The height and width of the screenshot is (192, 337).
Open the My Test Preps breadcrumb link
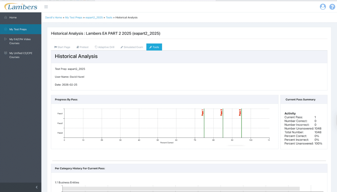click(x=74, y=17)
